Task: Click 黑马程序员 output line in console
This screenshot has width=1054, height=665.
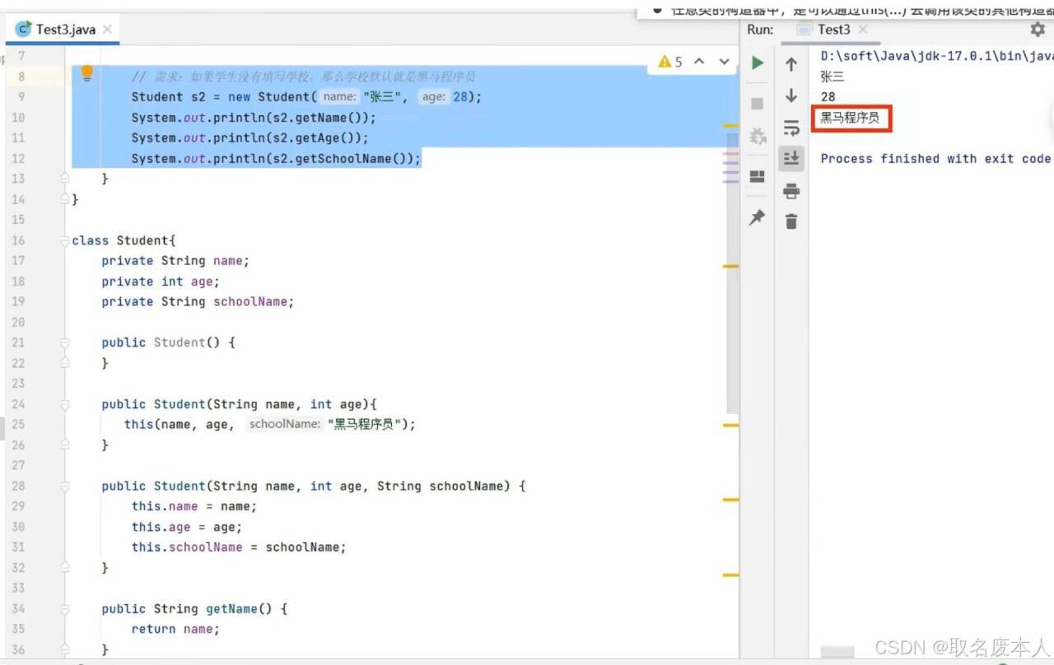Action: pyautogui.click(x=850, y=118)
